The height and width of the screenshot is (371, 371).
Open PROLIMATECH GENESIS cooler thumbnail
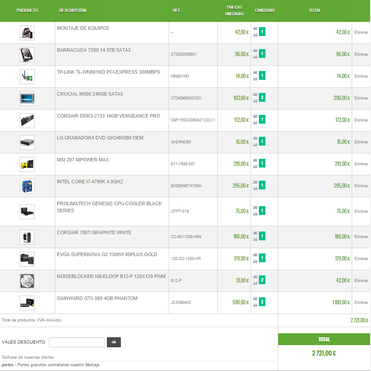click(27, 212)
